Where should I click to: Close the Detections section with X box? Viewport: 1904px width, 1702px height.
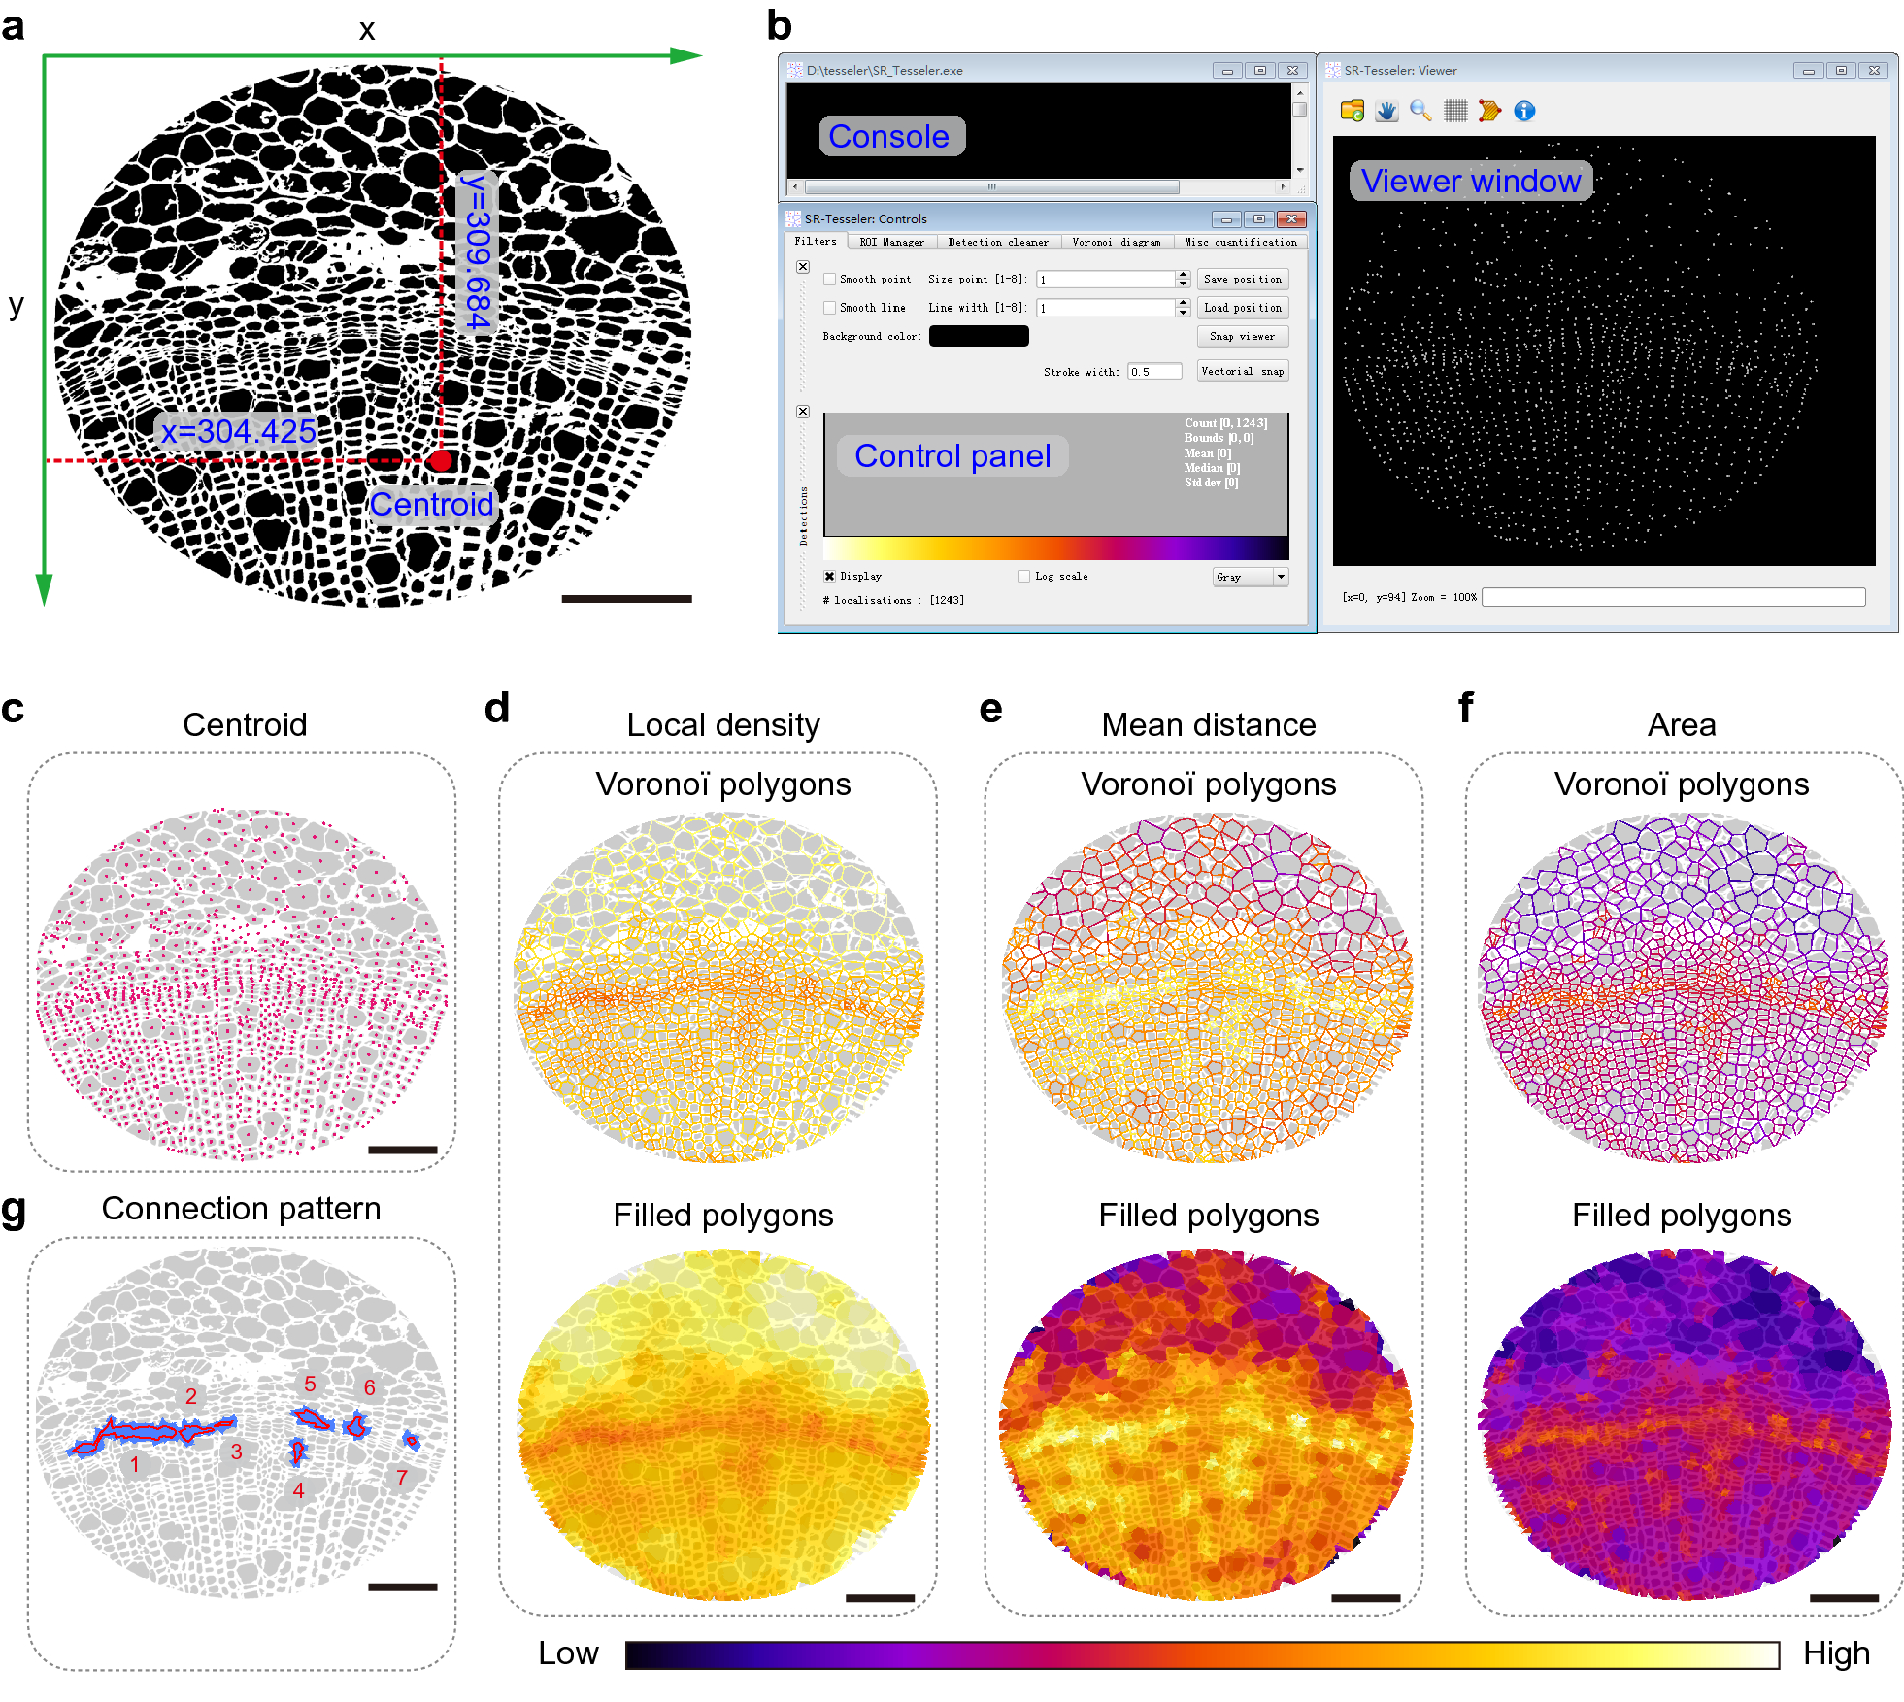point(803,412)
